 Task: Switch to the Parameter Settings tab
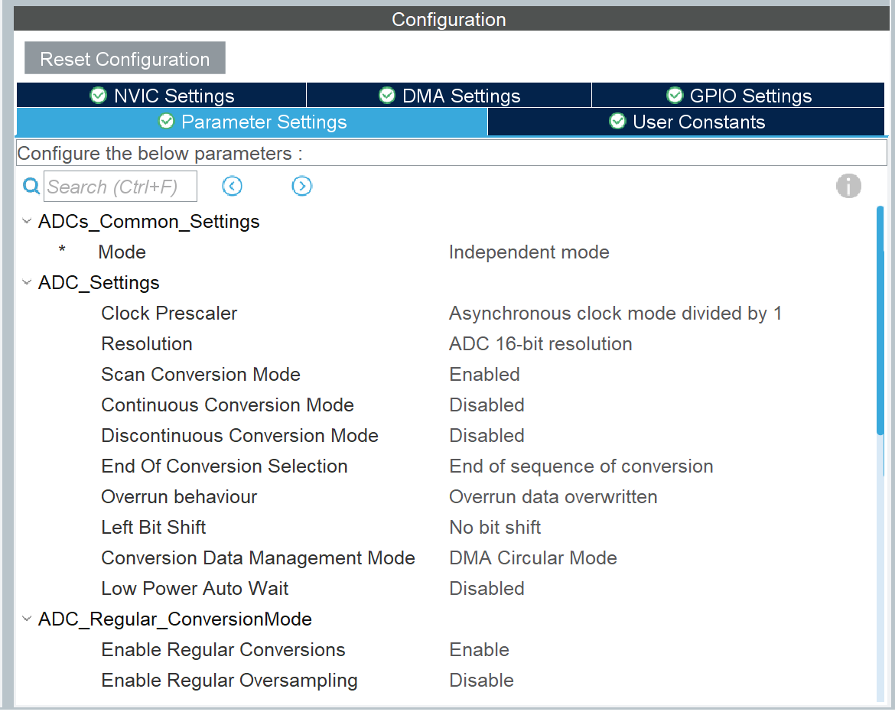tap(252, 122)
